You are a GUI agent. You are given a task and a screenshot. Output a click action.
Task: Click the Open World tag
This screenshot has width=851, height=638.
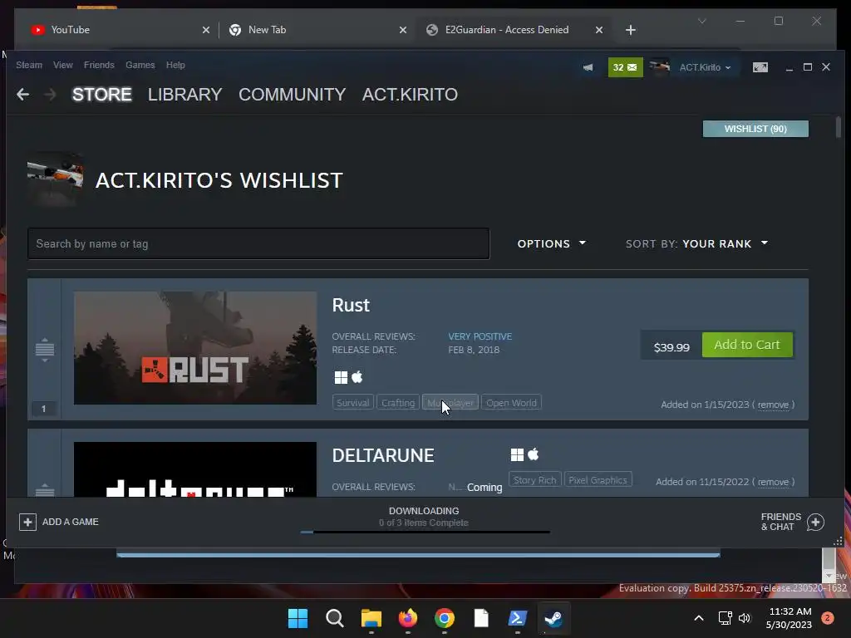pyautogui.click(x=511, y=403)
